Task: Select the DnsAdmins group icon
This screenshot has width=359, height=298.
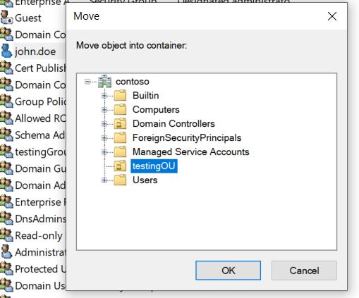Action: (x=6, y=218)
